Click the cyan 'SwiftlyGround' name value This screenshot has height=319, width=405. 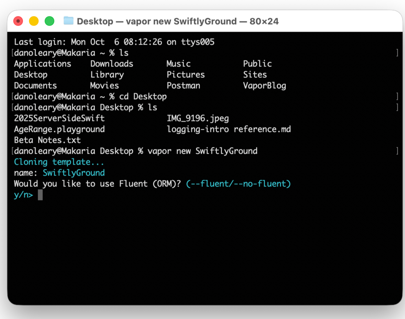pos(74,173)
